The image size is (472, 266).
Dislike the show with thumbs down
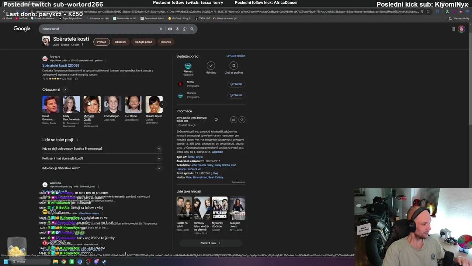(242, 119)
